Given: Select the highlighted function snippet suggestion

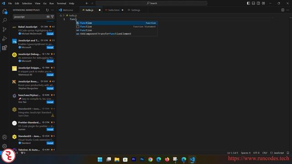Looking at the screenshot, I should 117,23.
